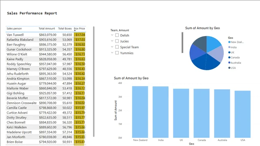
Task: Expand the Delish team chevron
Action: (112, 35)
